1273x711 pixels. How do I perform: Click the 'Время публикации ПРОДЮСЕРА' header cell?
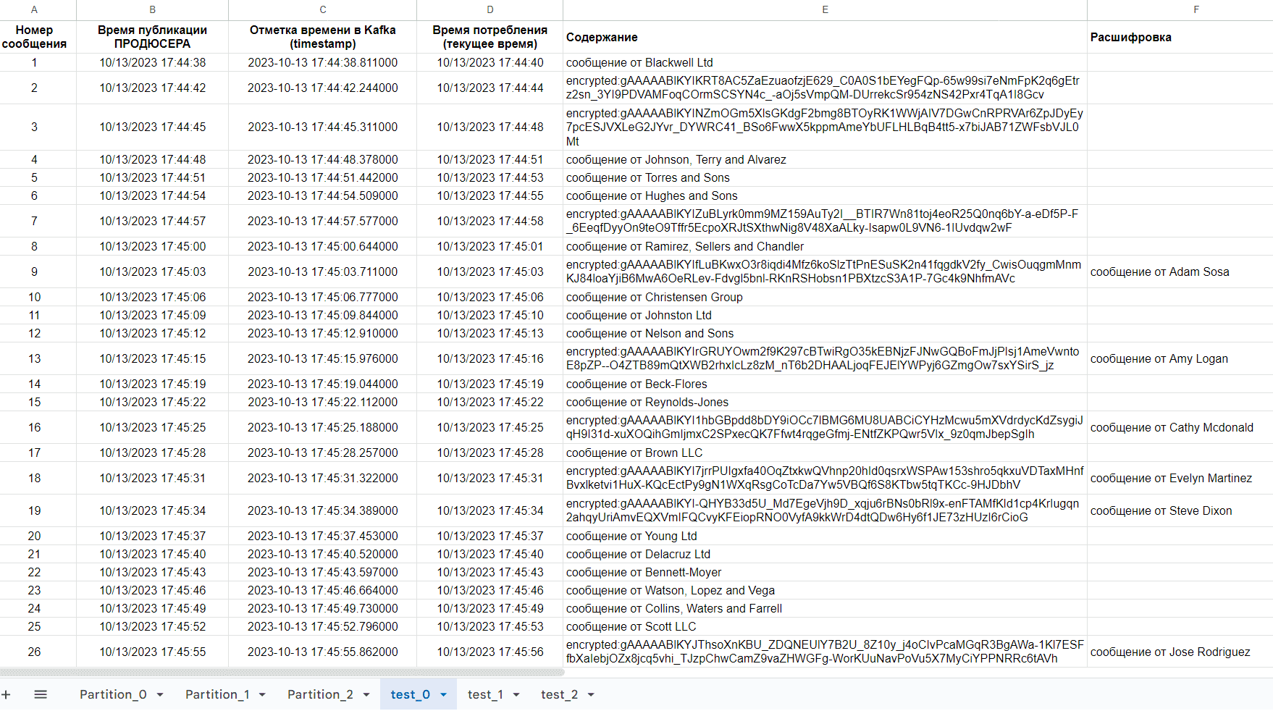pos(152,37)
